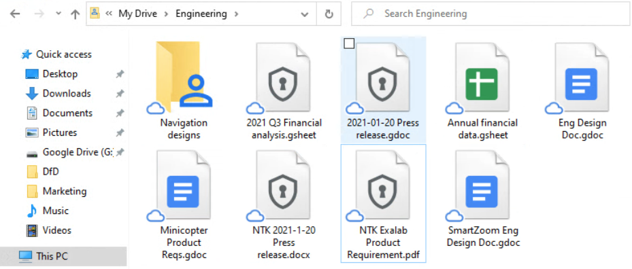Click My Drive in the breadcrumb path
Screen dimensions: 632x269
tap(137, 14)
